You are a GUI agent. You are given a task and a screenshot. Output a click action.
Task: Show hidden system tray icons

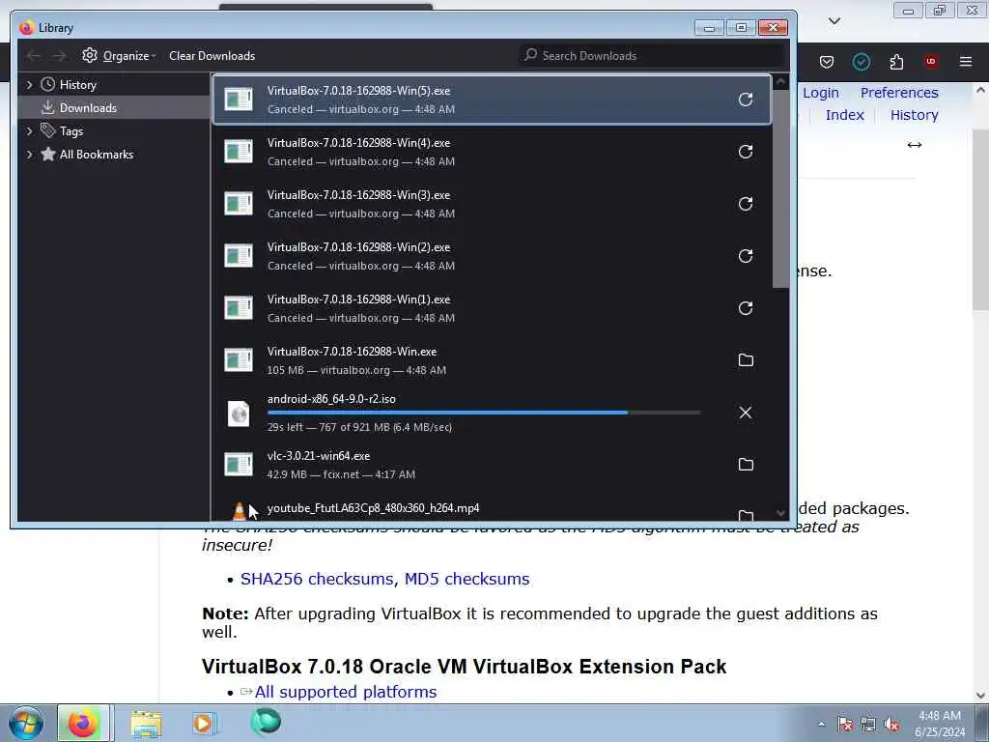coord(821,725)
